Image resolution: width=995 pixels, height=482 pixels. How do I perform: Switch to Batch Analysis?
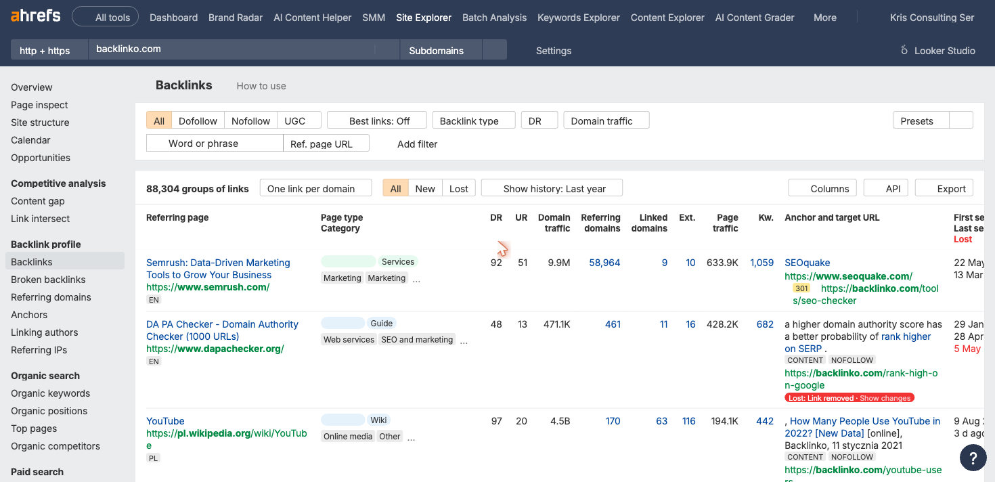(494, 18)
